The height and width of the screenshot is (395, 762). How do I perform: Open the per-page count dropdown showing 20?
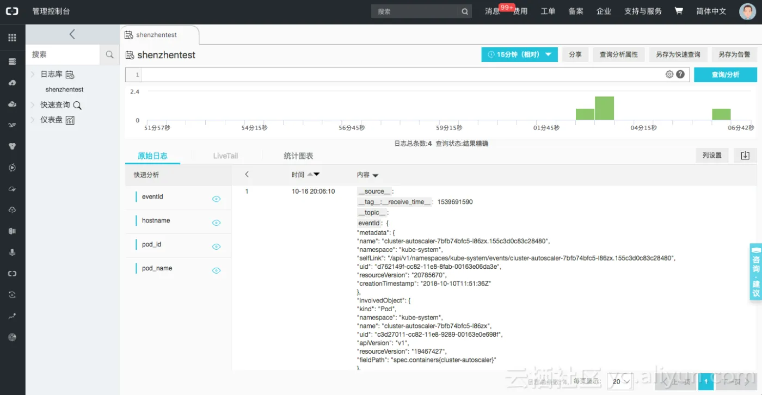(x=620, y=382)
